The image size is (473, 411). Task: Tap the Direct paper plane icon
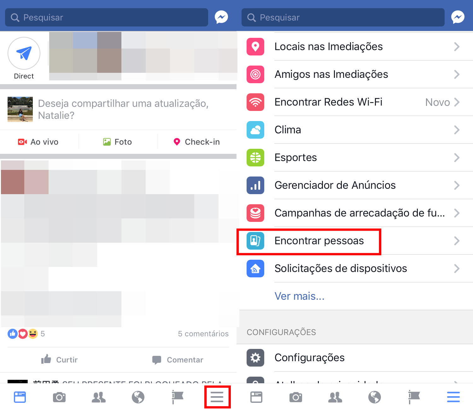click(24, 53)
